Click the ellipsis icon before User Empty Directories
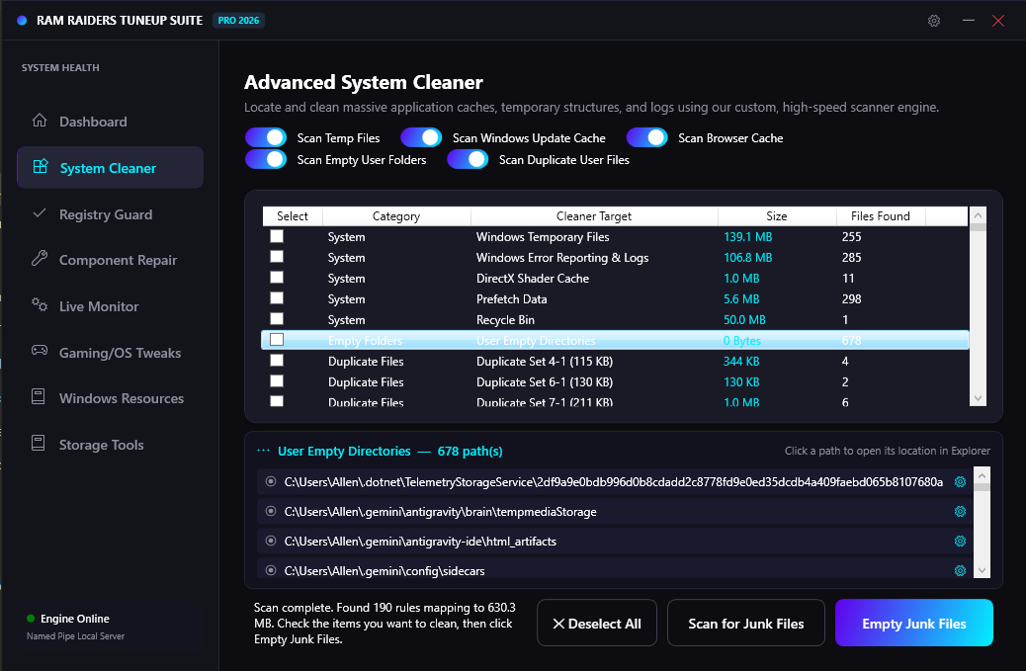This screenshot has width=1026, height=671. (x=264, y=451)
